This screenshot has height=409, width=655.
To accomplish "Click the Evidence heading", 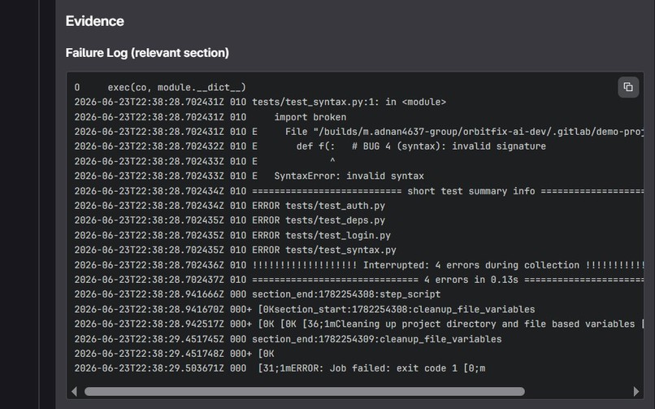I will point(95,21).
